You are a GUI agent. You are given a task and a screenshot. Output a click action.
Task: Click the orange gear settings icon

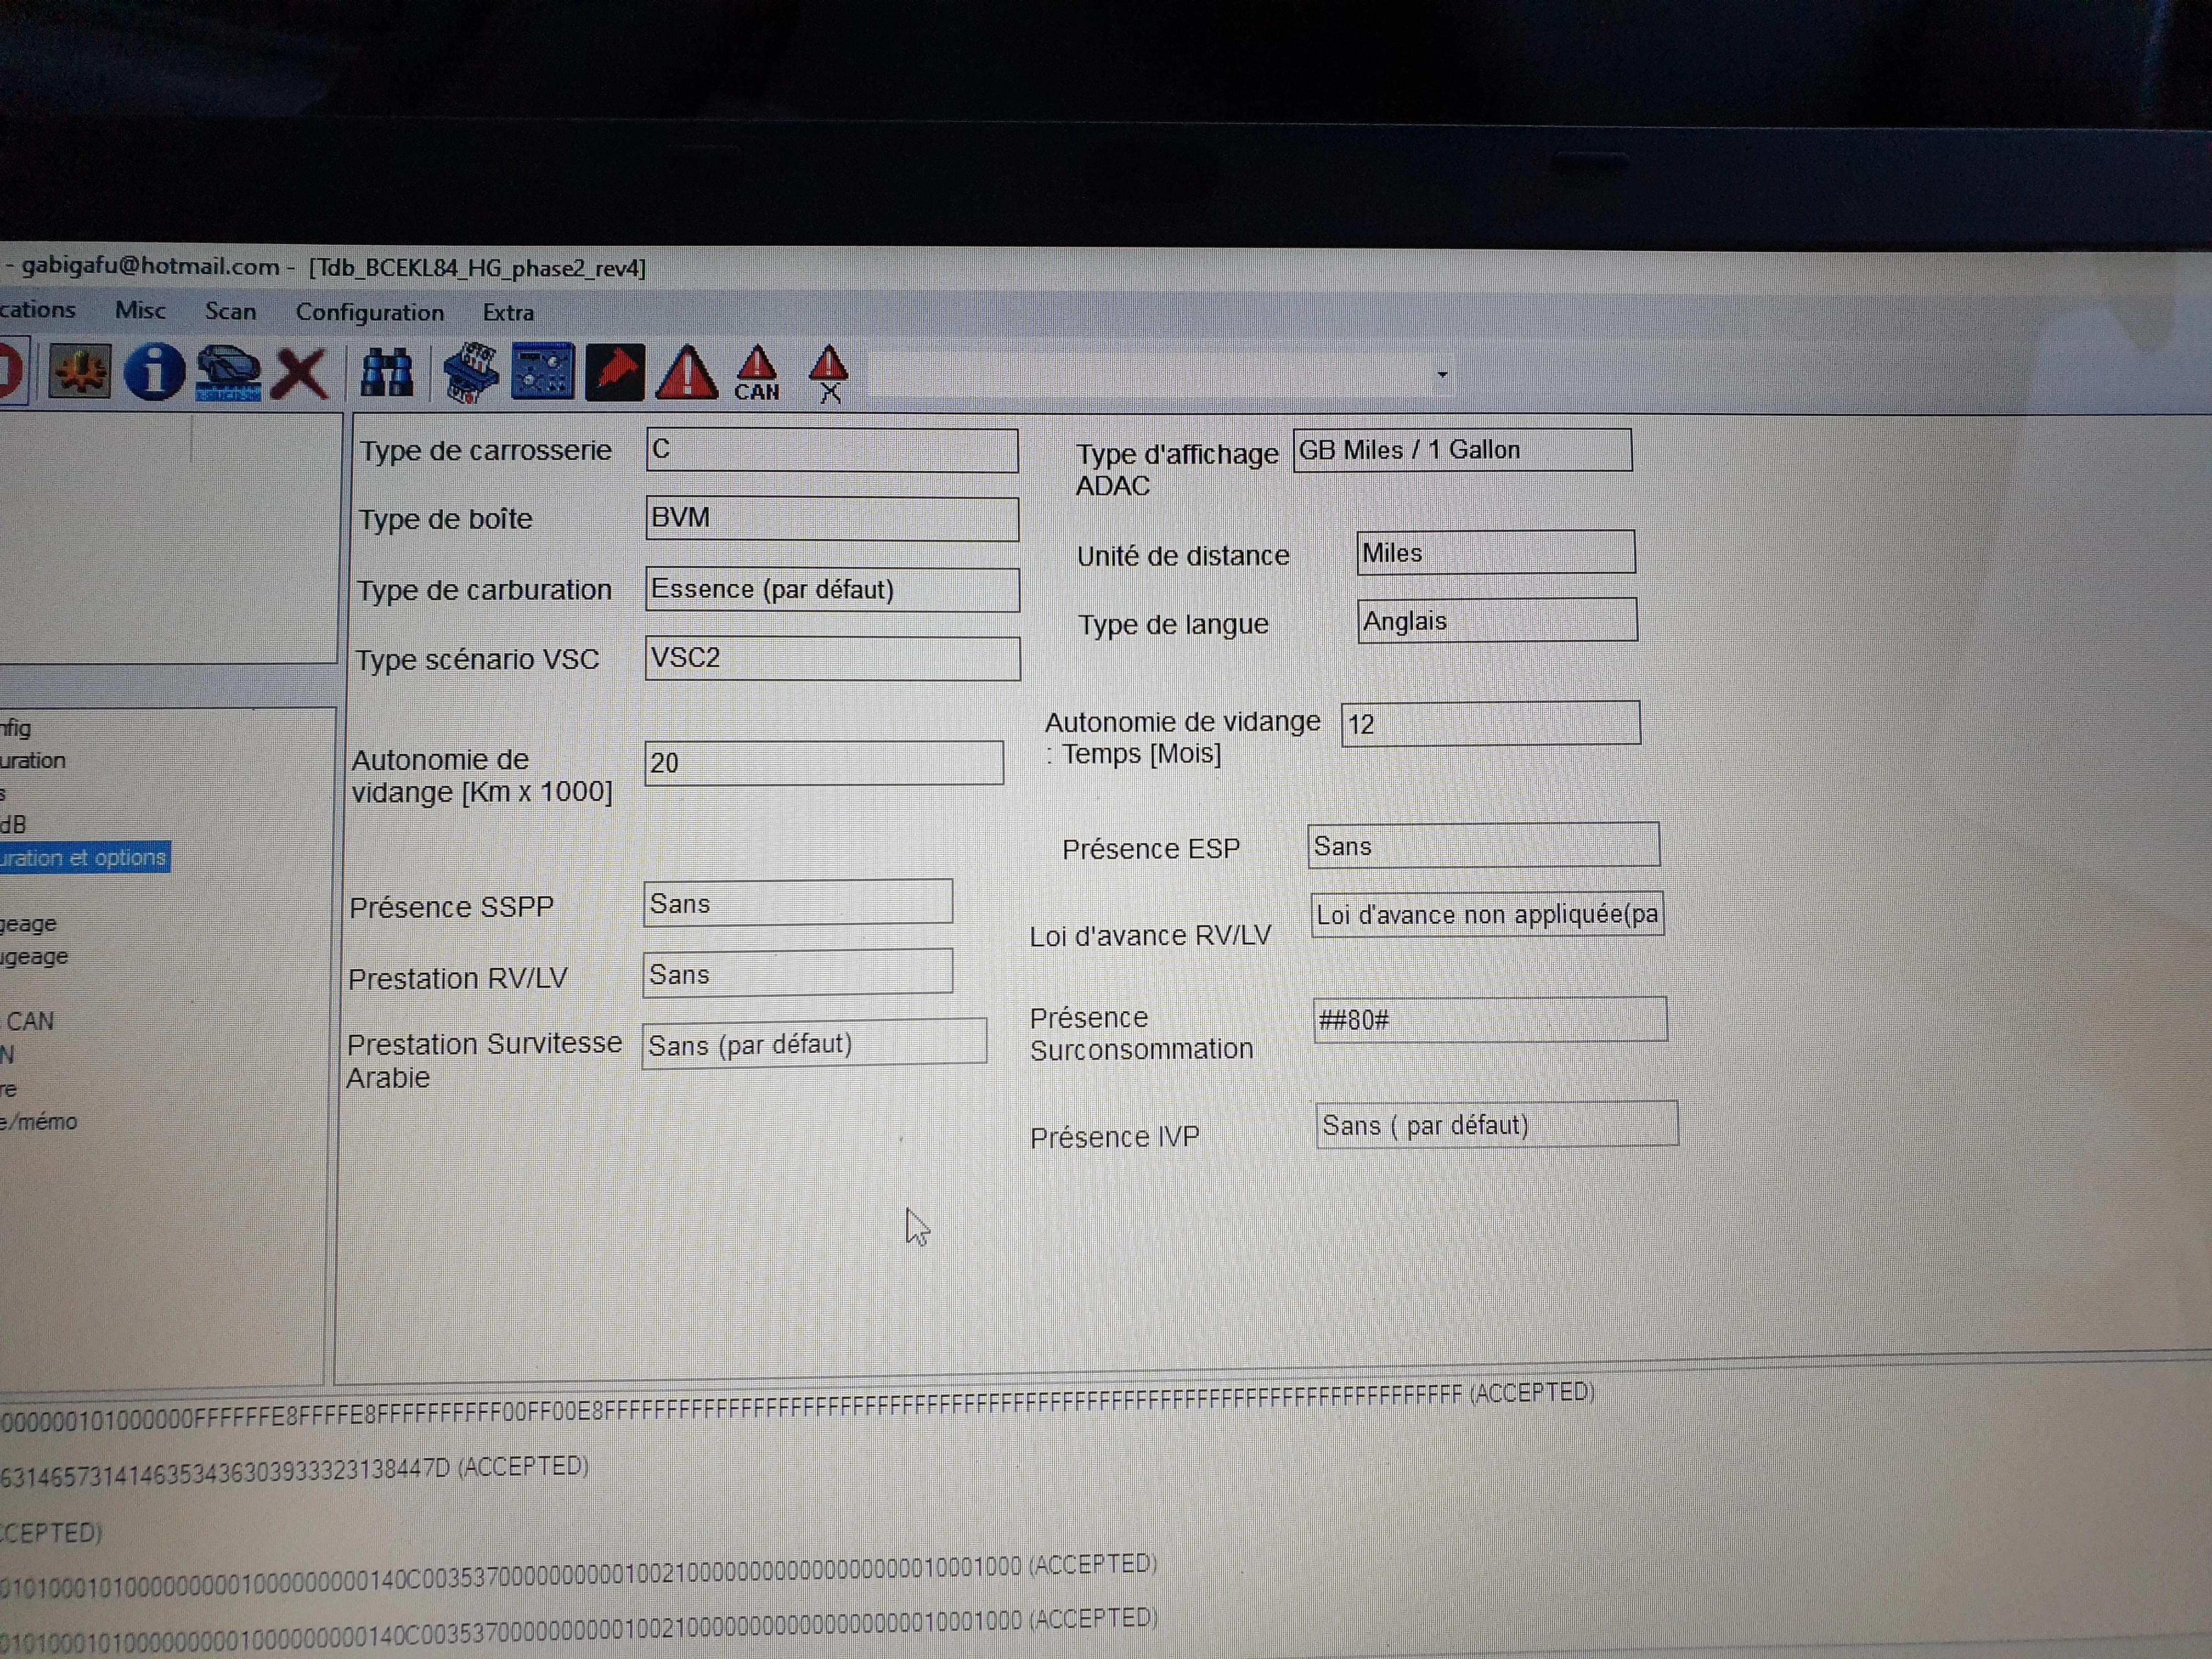pos(80,371)
